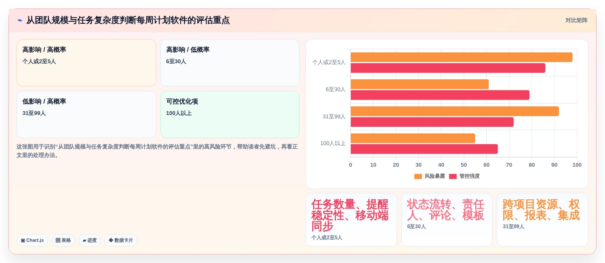Click the x-axis tick value 50
This screenshot has height=263, width=605.
464,165
